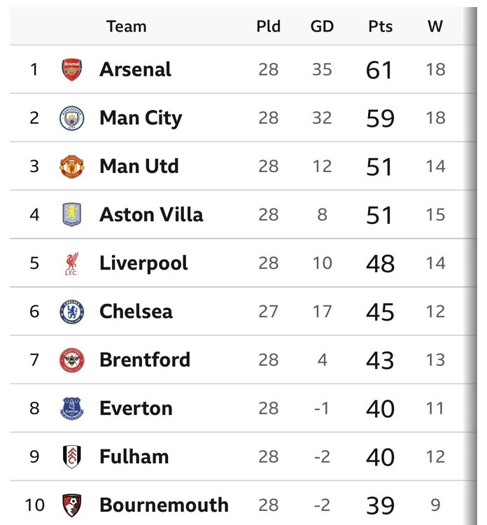487x525 pixels.
Task: Click the GD column header
Action: coord(322,27)
